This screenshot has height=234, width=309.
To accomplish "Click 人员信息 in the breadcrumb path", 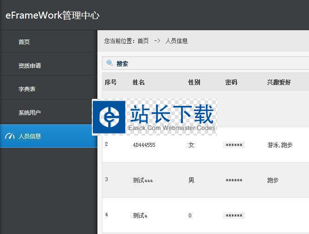I will point(176,41).
